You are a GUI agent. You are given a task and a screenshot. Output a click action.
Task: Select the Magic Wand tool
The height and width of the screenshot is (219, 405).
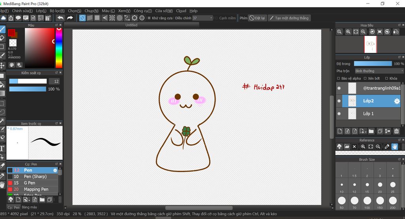(x=2, y=120)
